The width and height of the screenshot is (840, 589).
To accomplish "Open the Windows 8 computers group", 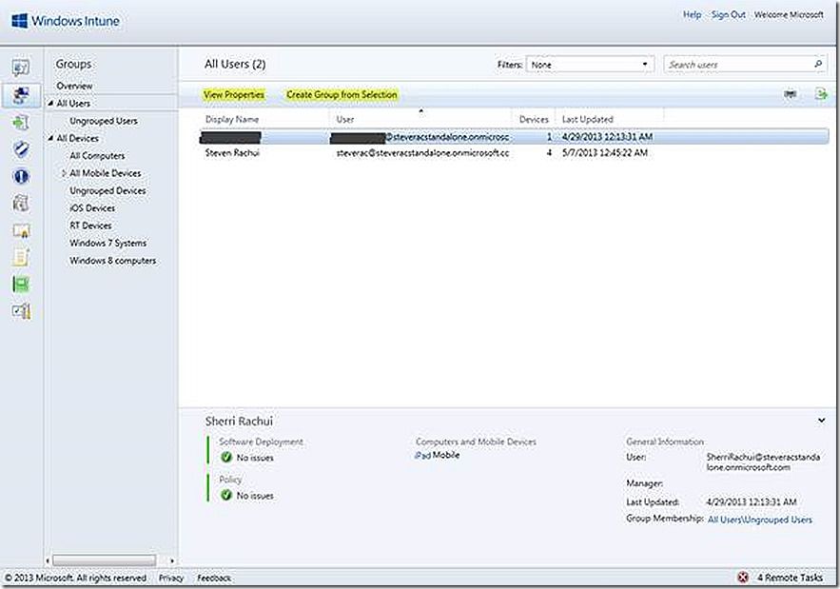I will coord(112,261).
